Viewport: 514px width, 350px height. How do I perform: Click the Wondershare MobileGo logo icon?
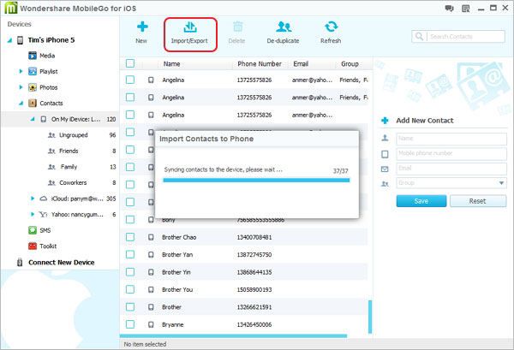point(11,8)
